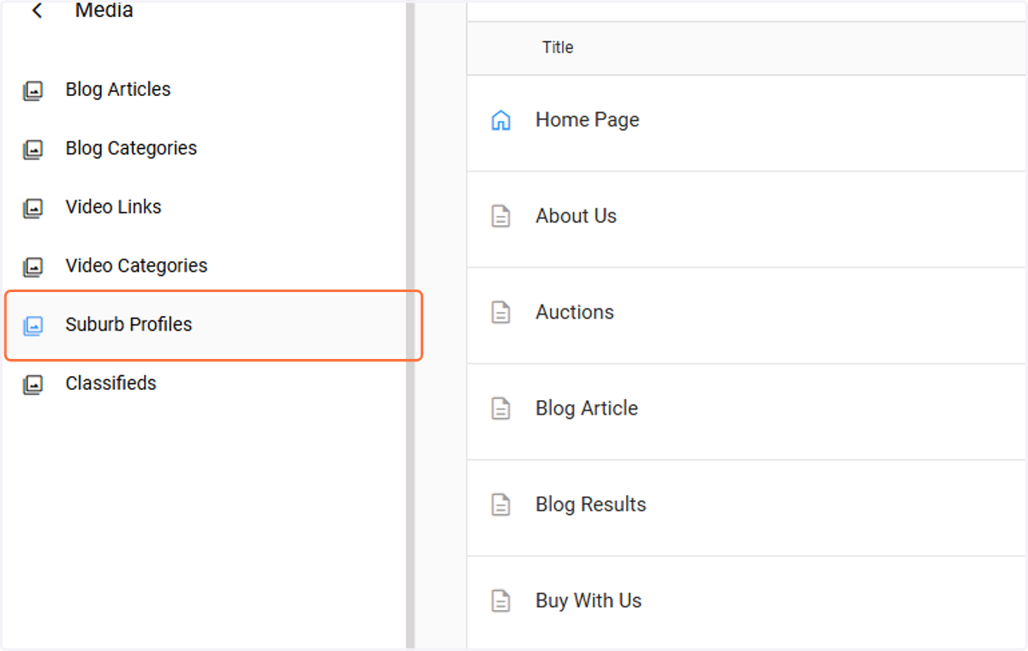Go back using the Media back chevron
The image size is (1028, 651).
(x=36, y=11)
